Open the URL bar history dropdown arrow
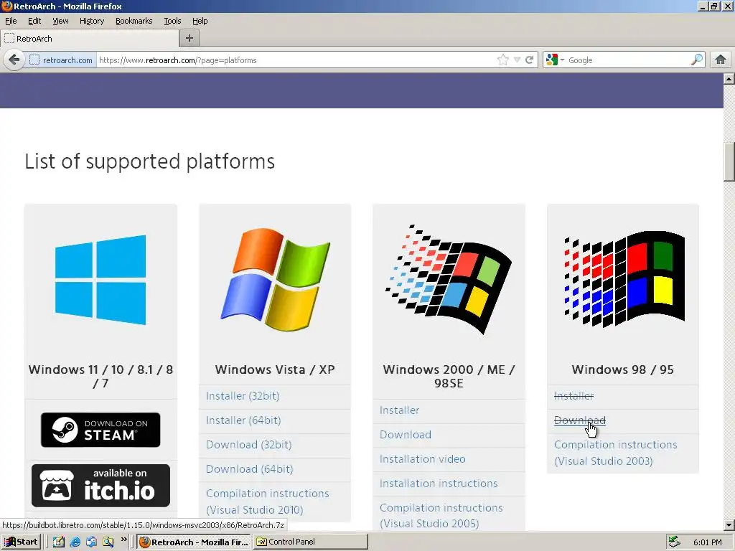The image size is (735, 551). [517, 60]
